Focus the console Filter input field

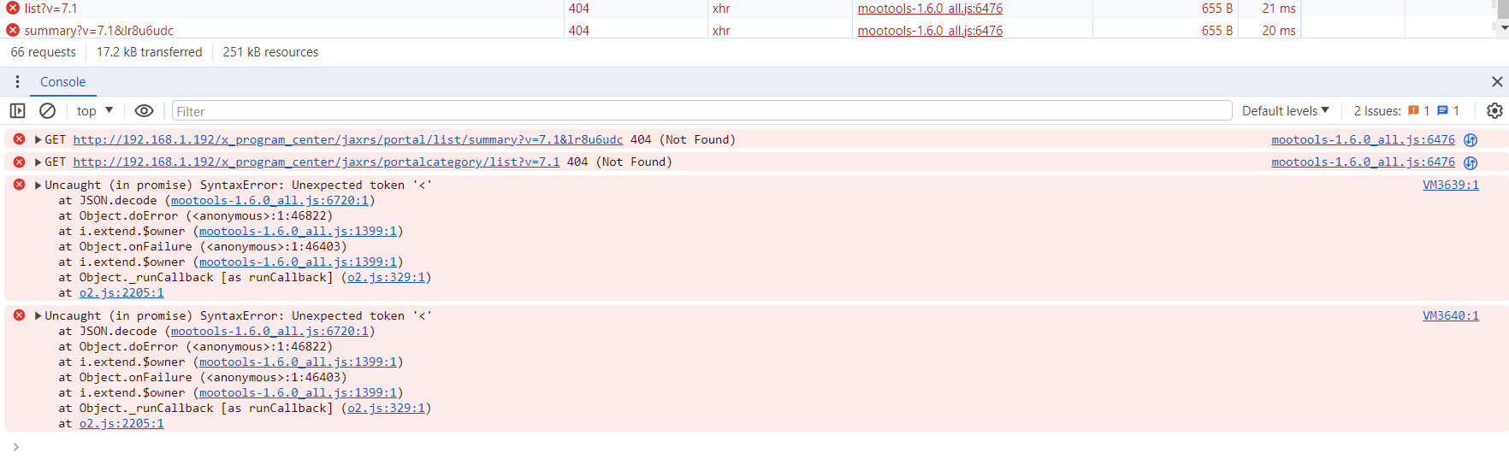701,111
